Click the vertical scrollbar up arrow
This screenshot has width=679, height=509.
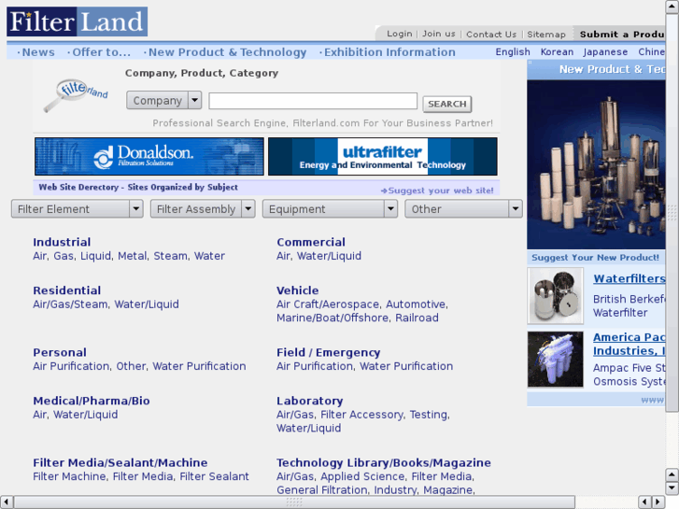coord(672,7)
